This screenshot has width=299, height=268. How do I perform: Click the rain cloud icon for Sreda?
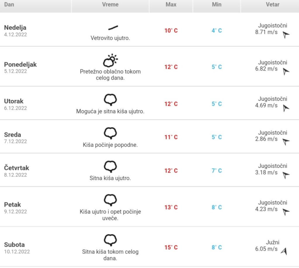pyautogui.click(x=110, y=133)
